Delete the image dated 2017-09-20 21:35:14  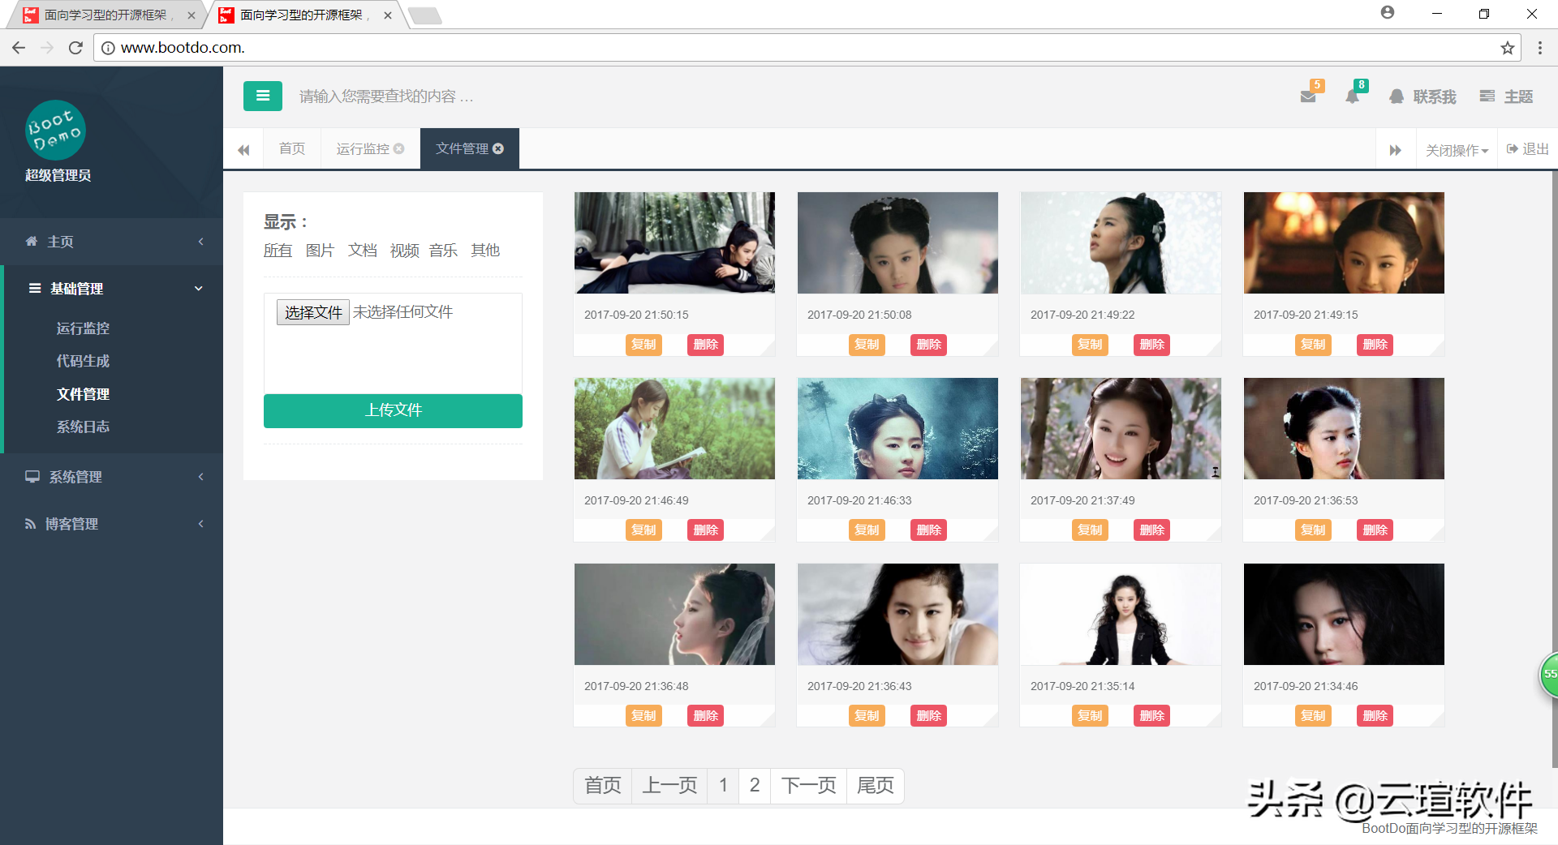(1151, 716)
